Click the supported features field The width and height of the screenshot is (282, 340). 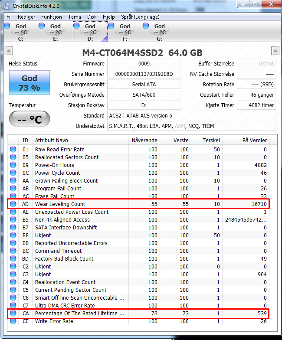pos(192,126)
